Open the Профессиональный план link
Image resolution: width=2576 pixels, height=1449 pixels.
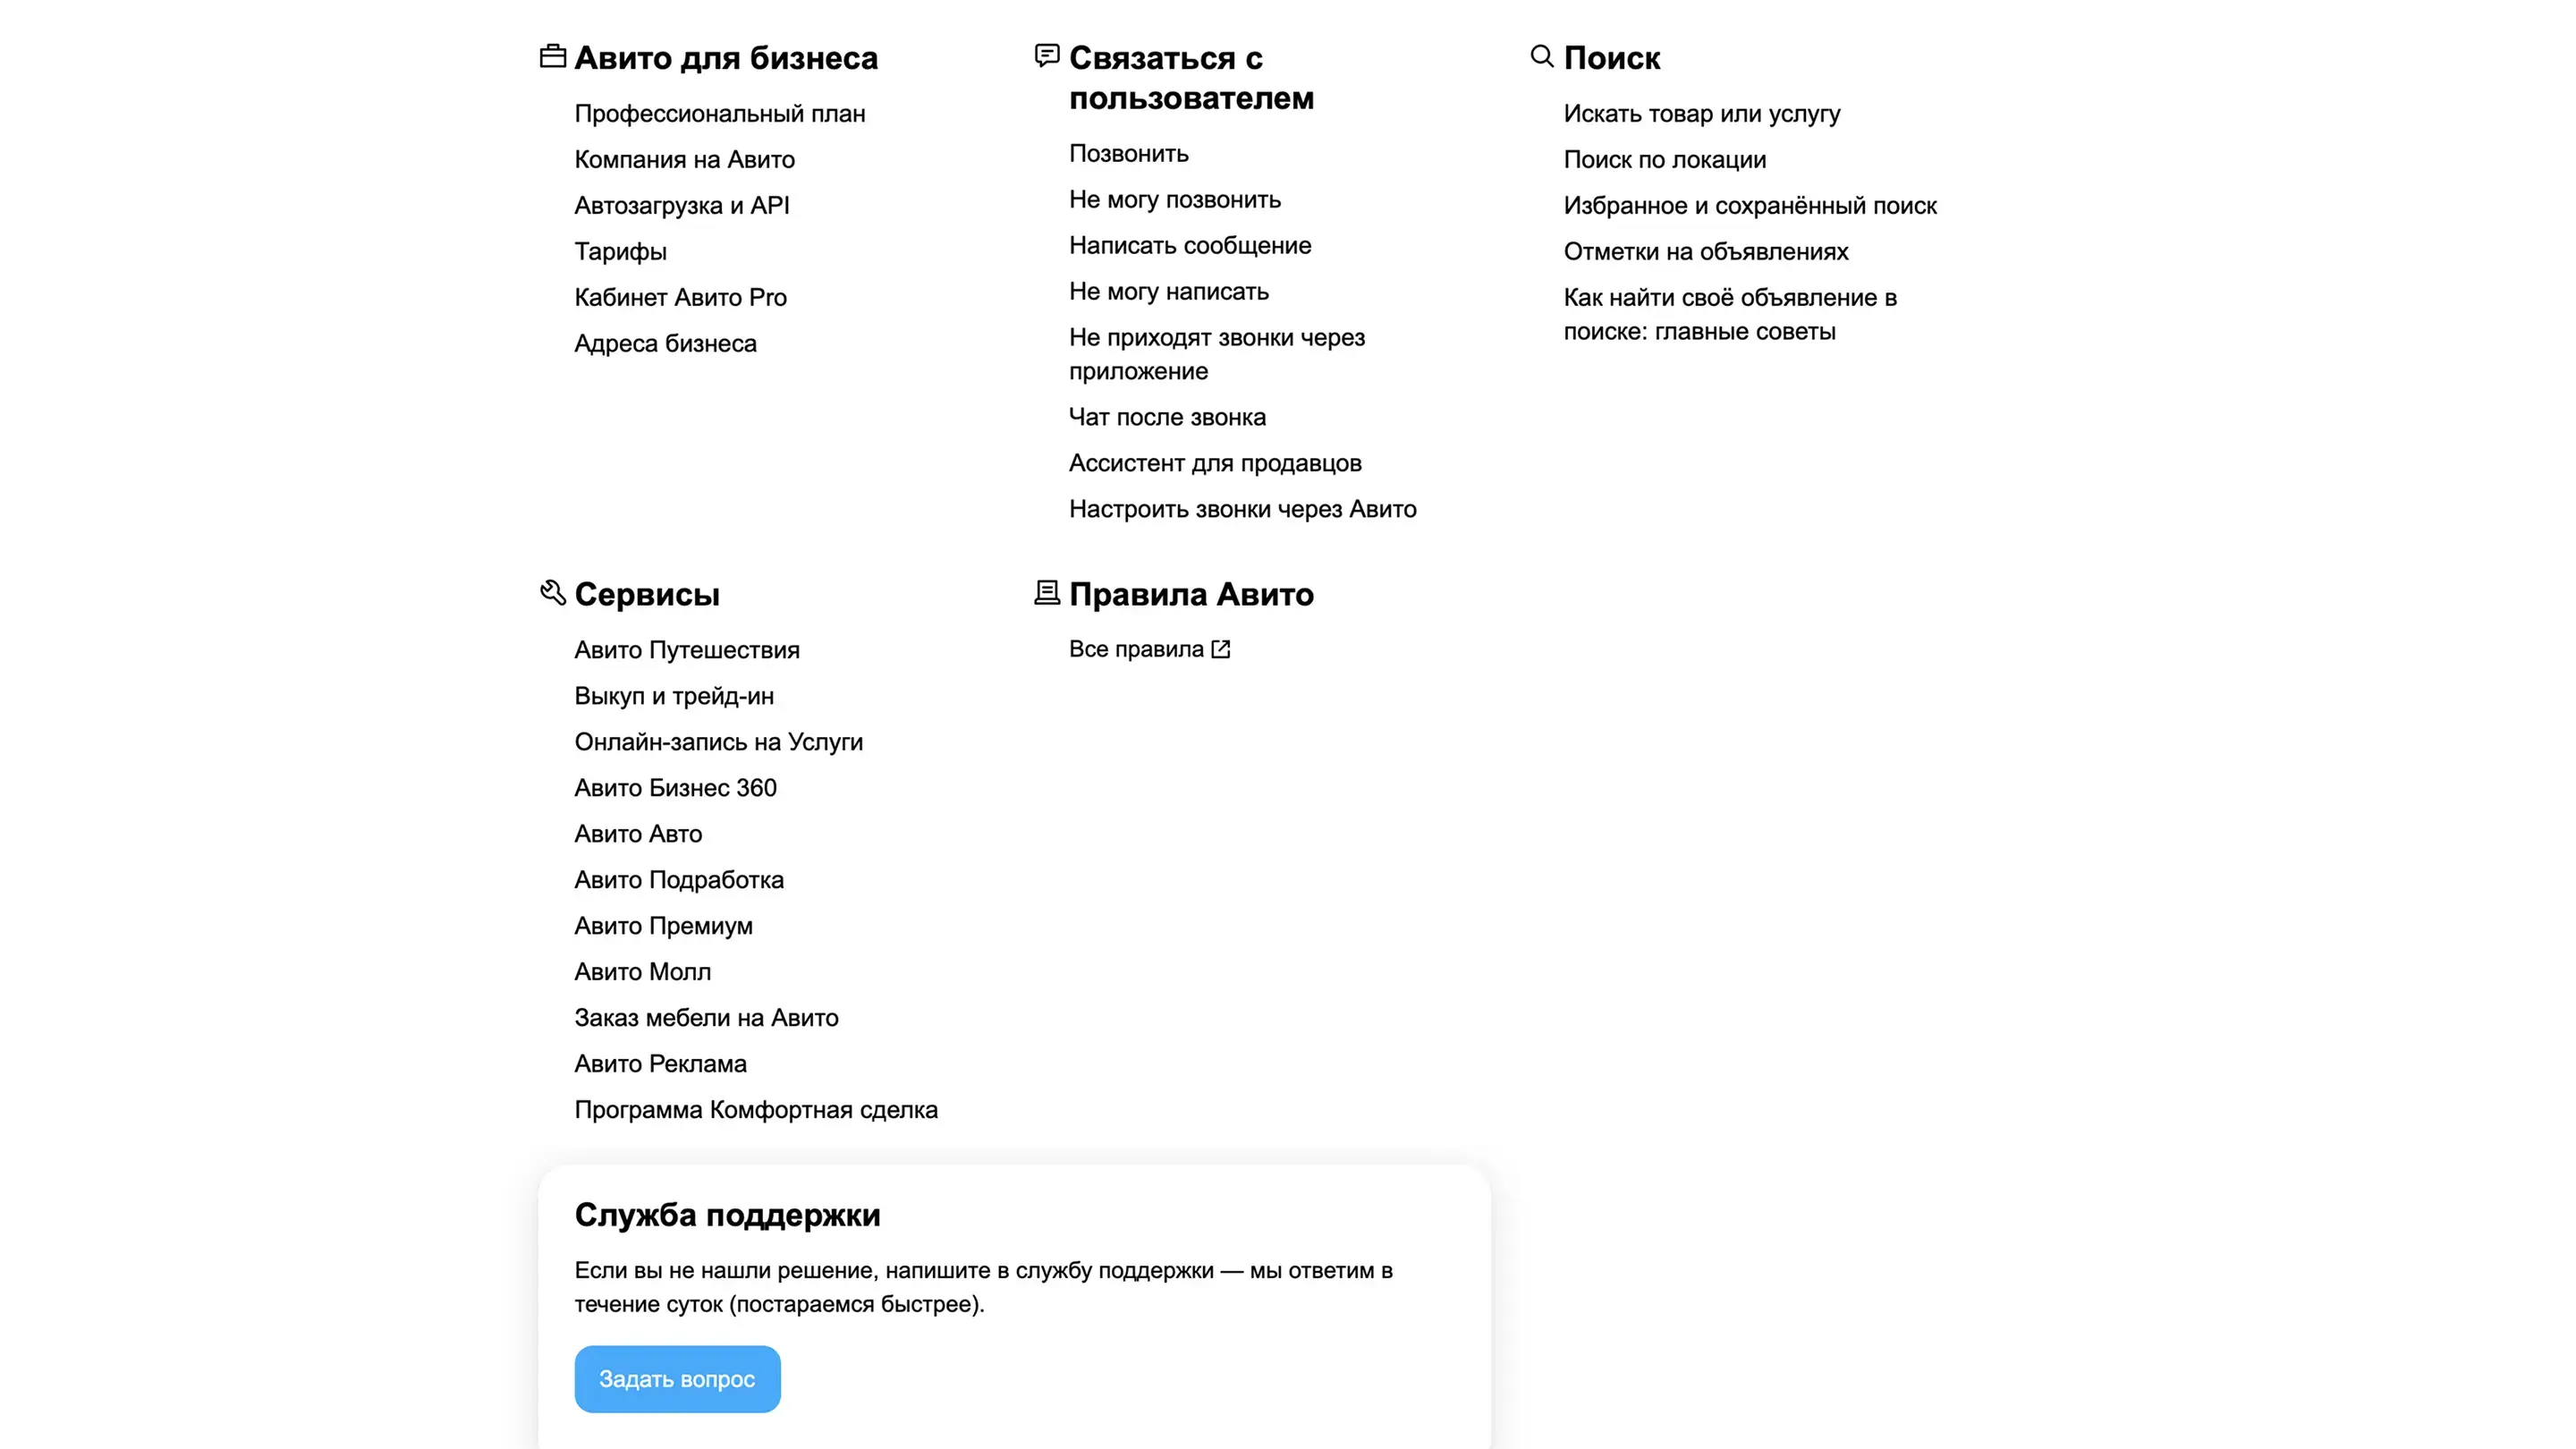point(719,114)
